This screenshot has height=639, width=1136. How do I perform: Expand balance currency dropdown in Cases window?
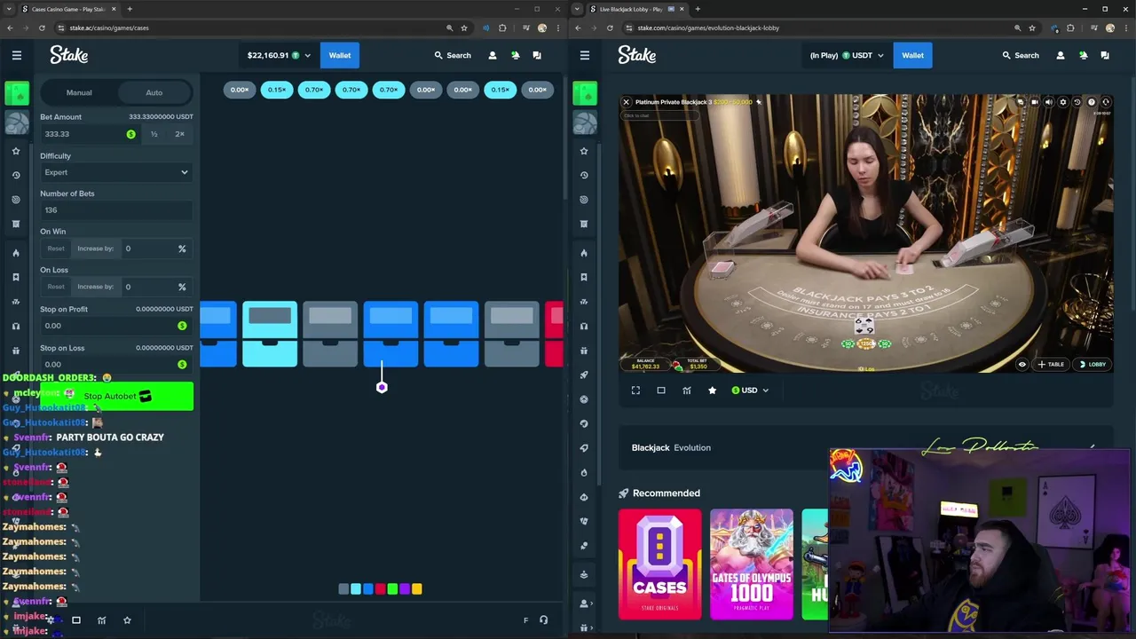click(x=279, y=55)
